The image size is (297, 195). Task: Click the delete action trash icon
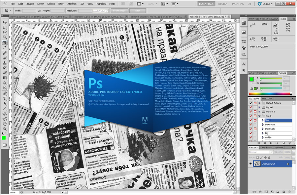coord(289,143)
